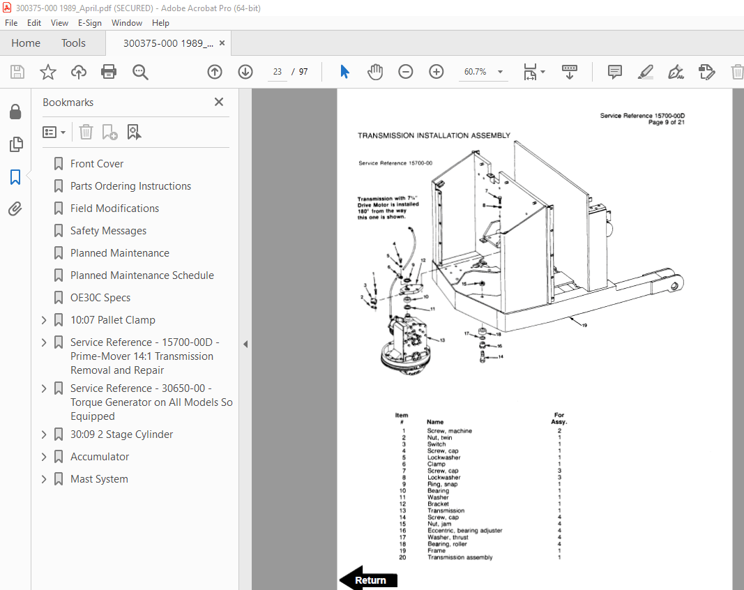Open the Add Comment tool
This screenshot has height=590, width=744.
(614, 71)
